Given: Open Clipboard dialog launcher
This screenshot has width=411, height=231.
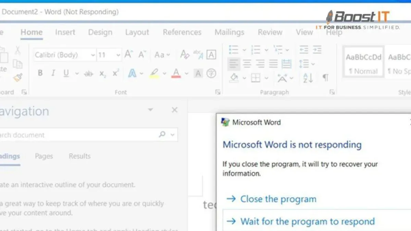Looking at the screenshot, I should click(24, 92).
